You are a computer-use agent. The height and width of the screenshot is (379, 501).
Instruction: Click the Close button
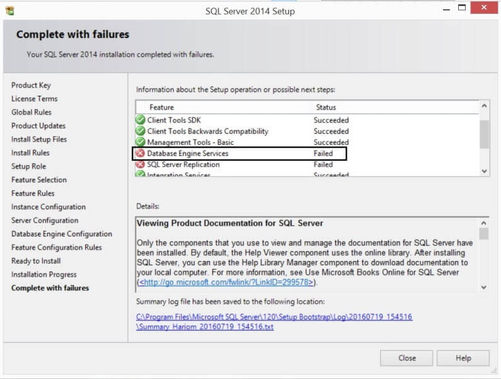[x=406, y=358]
